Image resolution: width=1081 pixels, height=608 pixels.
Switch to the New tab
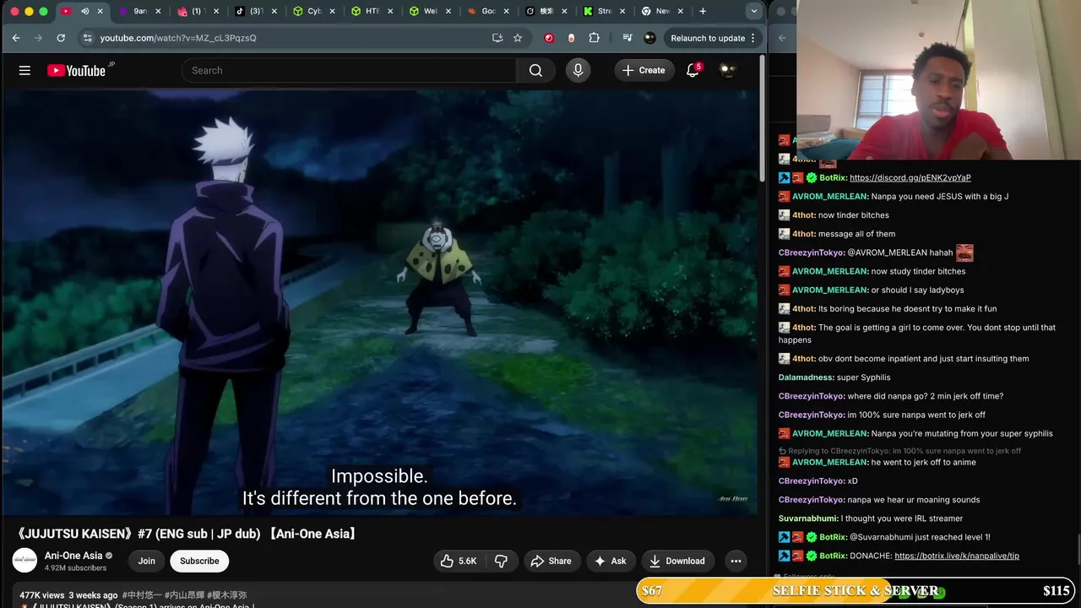(663, 11)
